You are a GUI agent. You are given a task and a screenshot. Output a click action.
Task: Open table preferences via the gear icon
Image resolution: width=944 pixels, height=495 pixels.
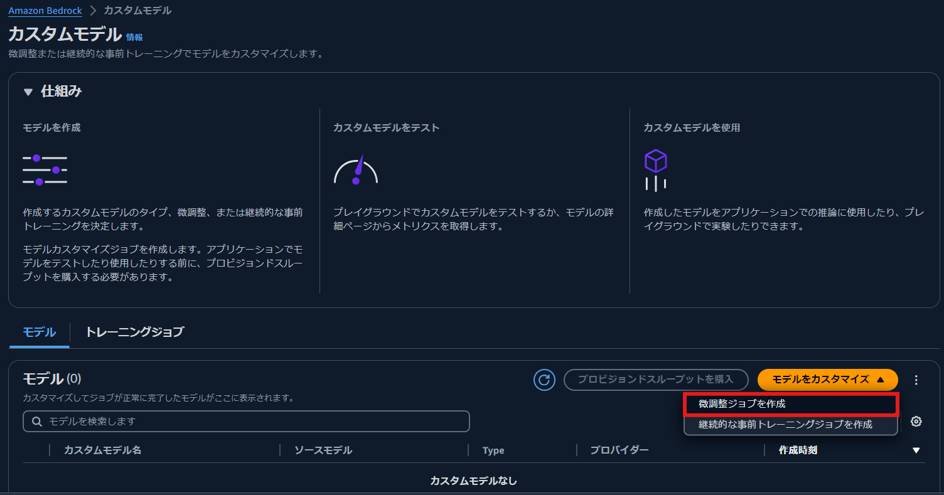(x=916, y=422)
